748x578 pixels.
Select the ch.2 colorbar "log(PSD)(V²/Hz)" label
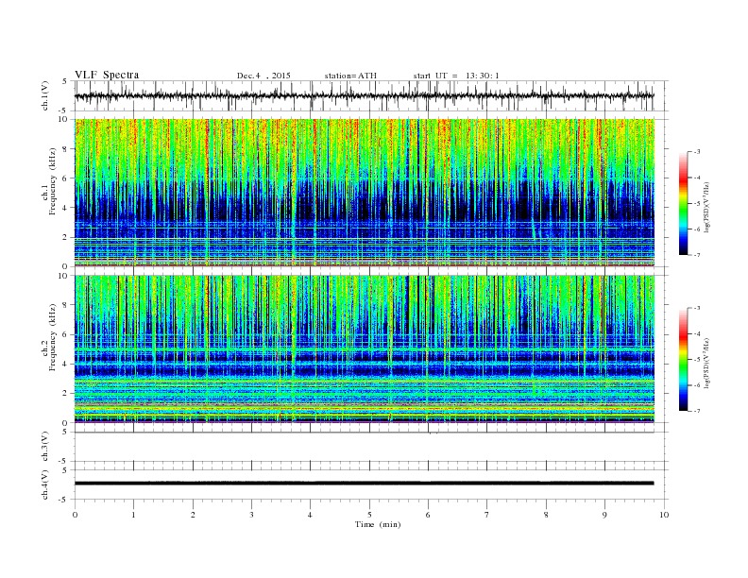tap(707, 363)
